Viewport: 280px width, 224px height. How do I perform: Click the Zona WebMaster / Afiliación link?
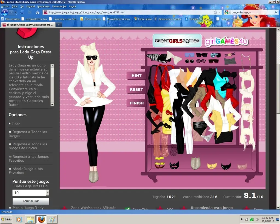[94, 208]
